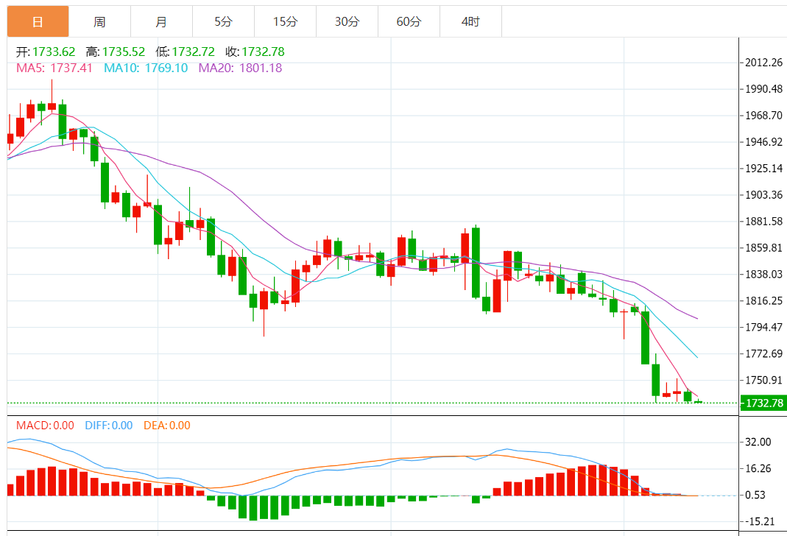Click the 0.53 MACD axis label
The image size is (787, 536).
(755, 496)
